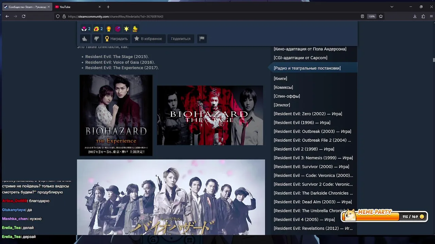This screenshot has height=244, width=435.
Task: Jump to Resident Evil 3: Nemesis section
Action: (313, 158)
